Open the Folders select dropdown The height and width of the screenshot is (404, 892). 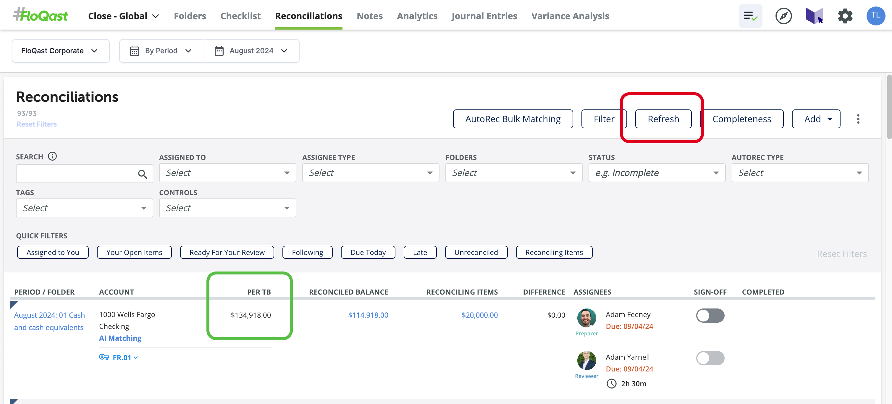pyautogui.click(x=514, y=173)
